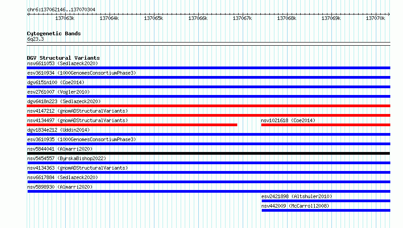This screenshot has height=228, width=403.
Task: Select the blue bar under esv2421898
Action: coord(326,201)
